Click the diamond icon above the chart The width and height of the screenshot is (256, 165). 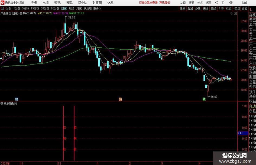[231, 14]
